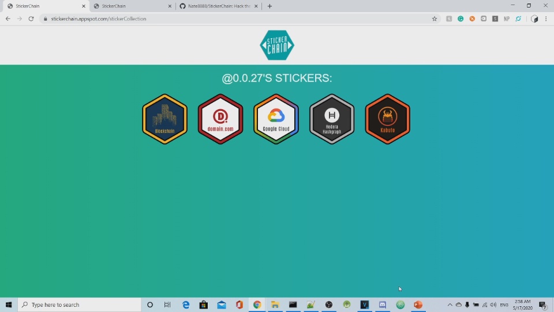Open a new browser tab

269,6
